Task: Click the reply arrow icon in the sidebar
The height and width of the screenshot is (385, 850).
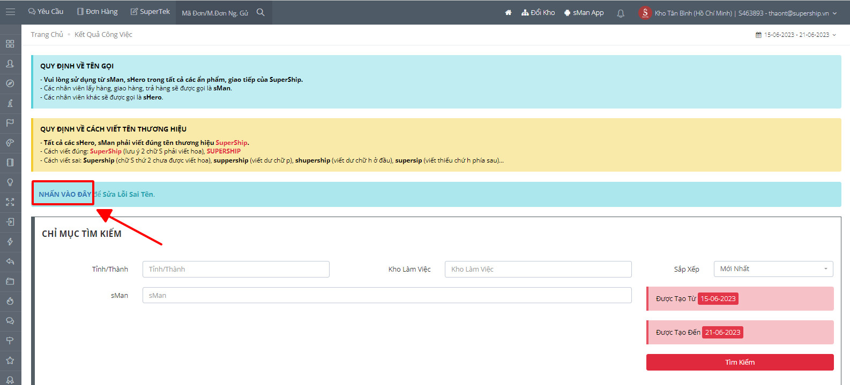Action: point(10,261)
